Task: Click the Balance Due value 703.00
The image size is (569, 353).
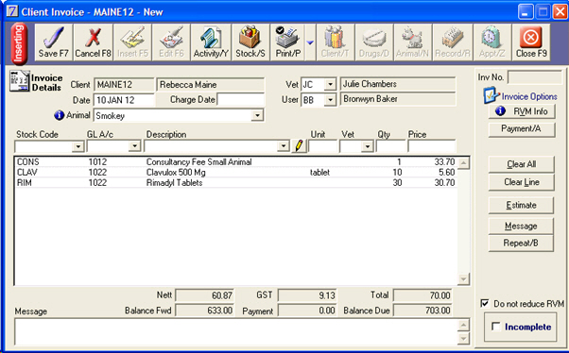Action: click(422, 311)
